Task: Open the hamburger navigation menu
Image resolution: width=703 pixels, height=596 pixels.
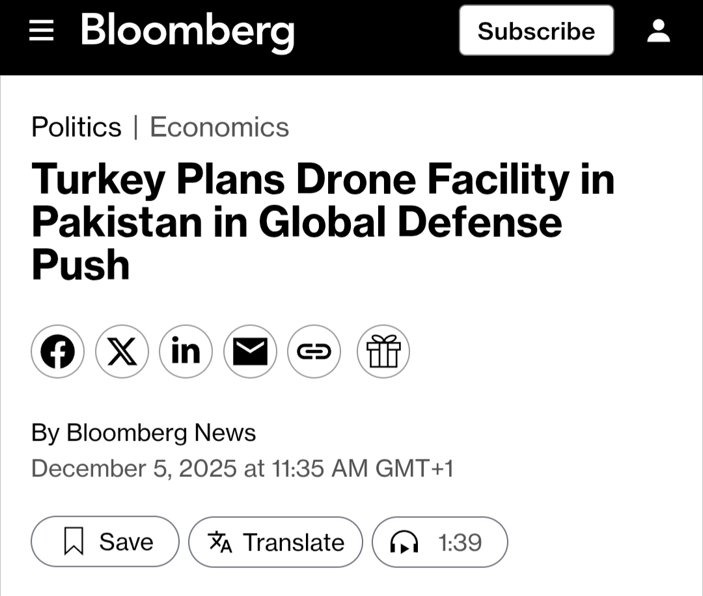Action: coord(42,31)
